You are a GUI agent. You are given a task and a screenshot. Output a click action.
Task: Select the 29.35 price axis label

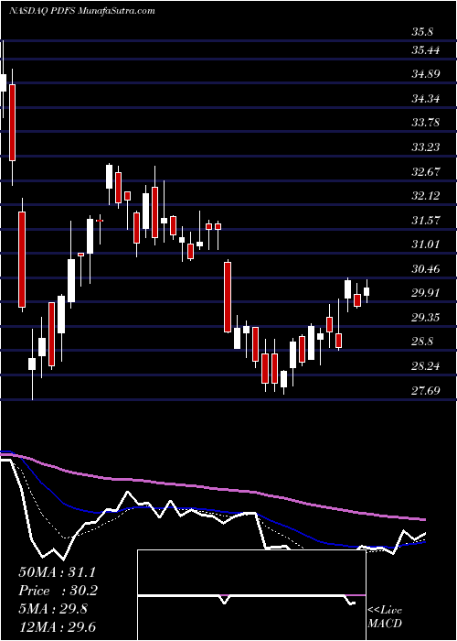426,318
